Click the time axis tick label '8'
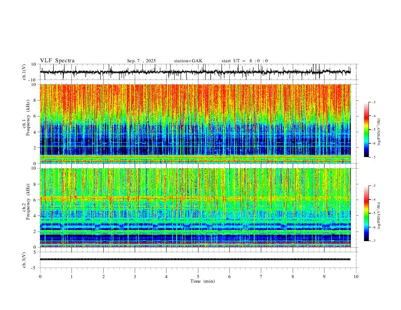401x310 pixels. pyautogui.click(x=293, y=277)
